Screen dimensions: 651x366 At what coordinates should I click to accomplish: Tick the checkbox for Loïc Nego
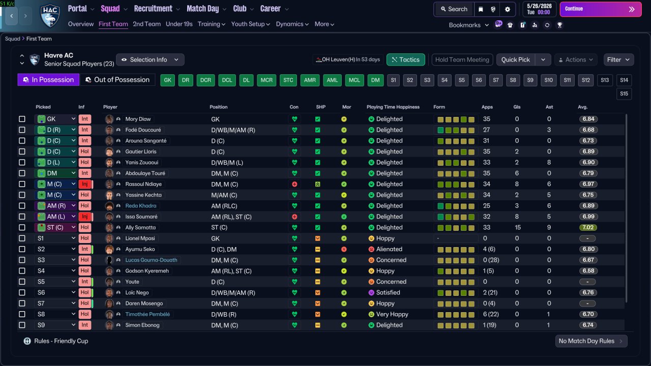pos(22,292)
